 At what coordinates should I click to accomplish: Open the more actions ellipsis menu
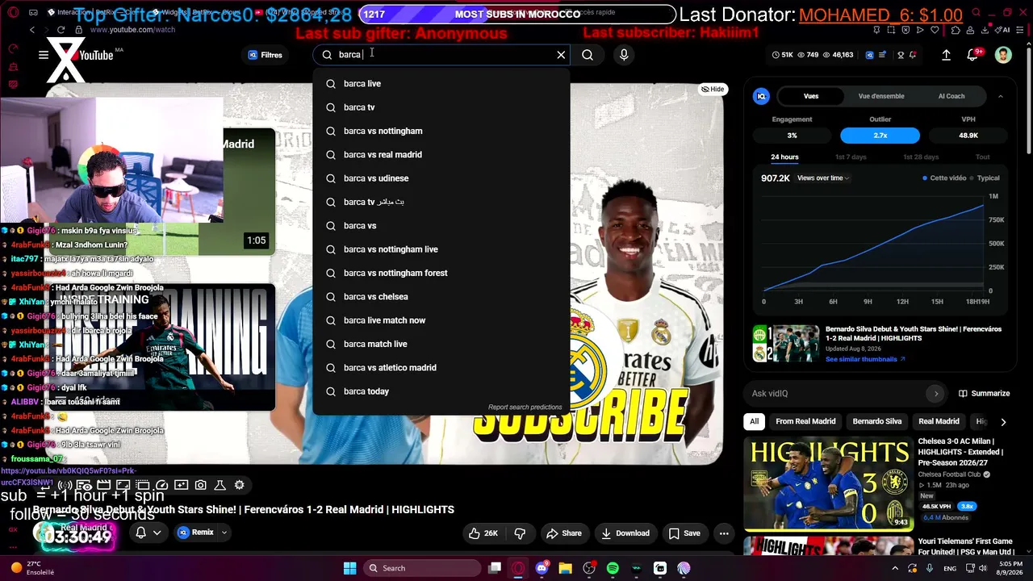(724, 533)
